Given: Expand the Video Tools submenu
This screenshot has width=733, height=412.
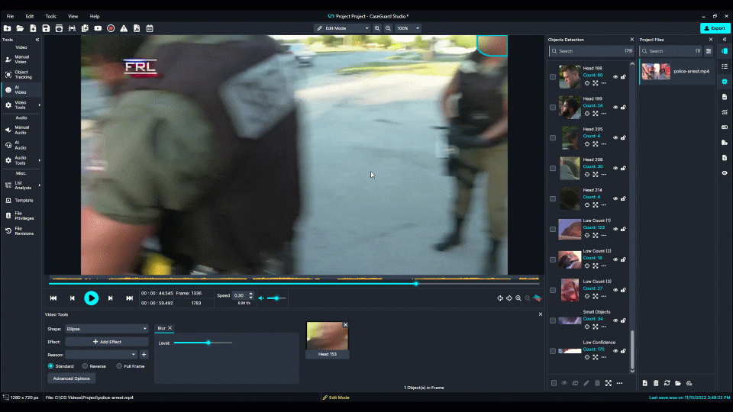Looking at the screenshot, I should point(39,105).
